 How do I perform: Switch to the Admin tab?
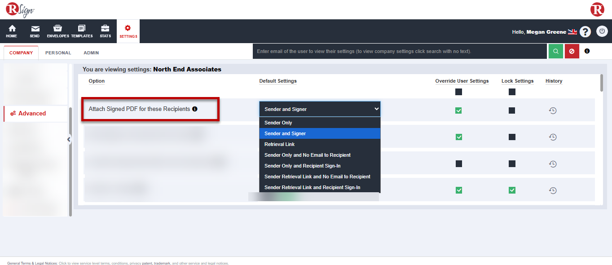(x=91, y=53)
